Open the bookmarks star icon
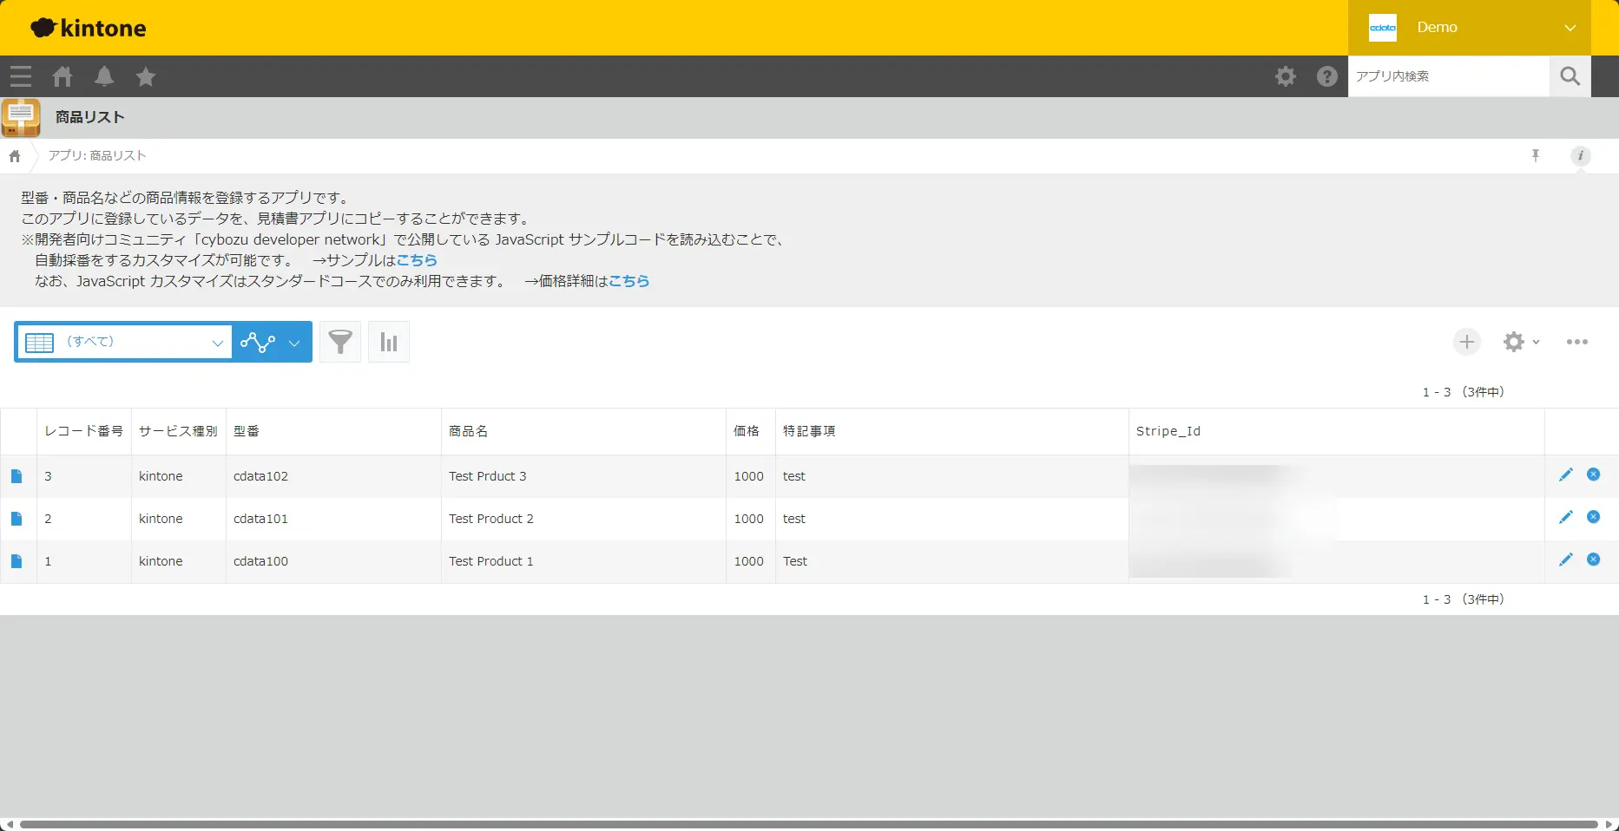The width and height of the screenshot is (1619, 831). pyautogui.click(x=146, y=76)
